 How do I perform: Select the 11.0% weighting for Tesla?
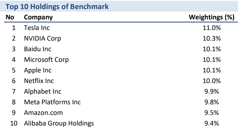tap(212, 28)
